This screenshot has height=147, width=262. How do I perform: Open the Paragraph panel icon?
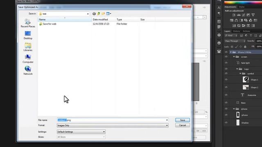(219, 13)
